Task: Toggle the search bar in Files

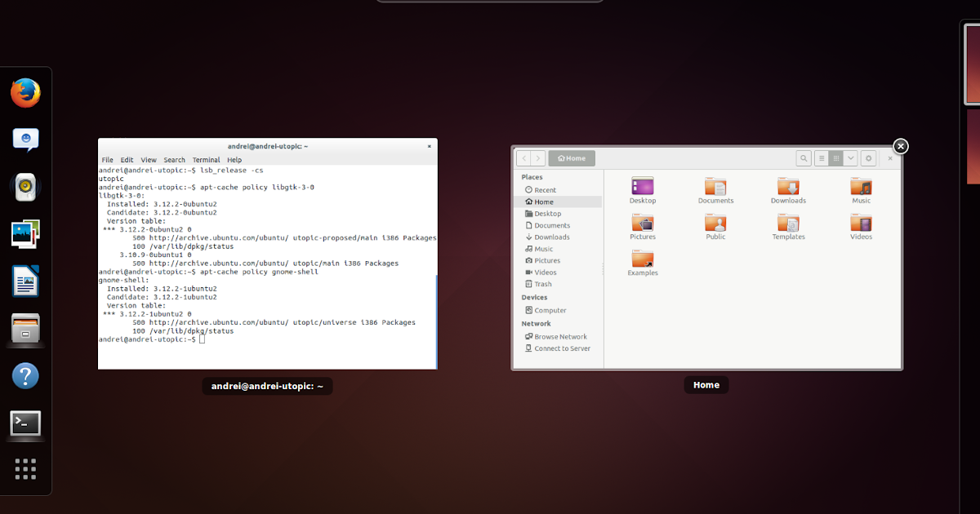Action: click(x=803, y=158)
